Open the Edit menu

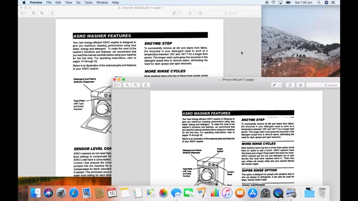[x=58, y=3]
